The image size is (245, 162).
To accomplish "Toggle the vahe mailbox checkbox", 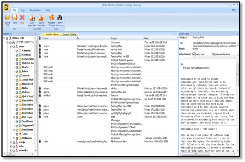I will pyautogui.click(x=14, y=147).
